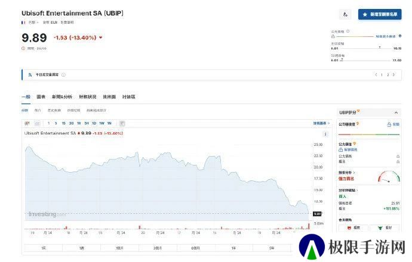Screen dimensions: 412x262
Task: Open the technical chart link above the chart
Action: click(x=321, y=123)
